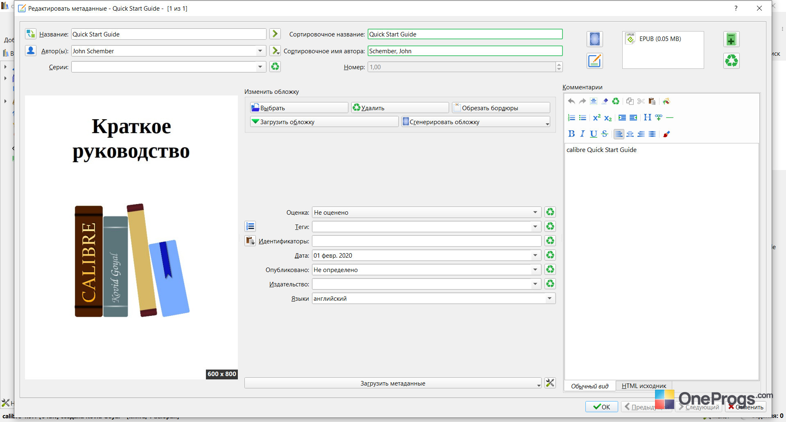Click the green arrow after the title field
The width and height of the screenshot is (786, 422).
pos(275,34)
